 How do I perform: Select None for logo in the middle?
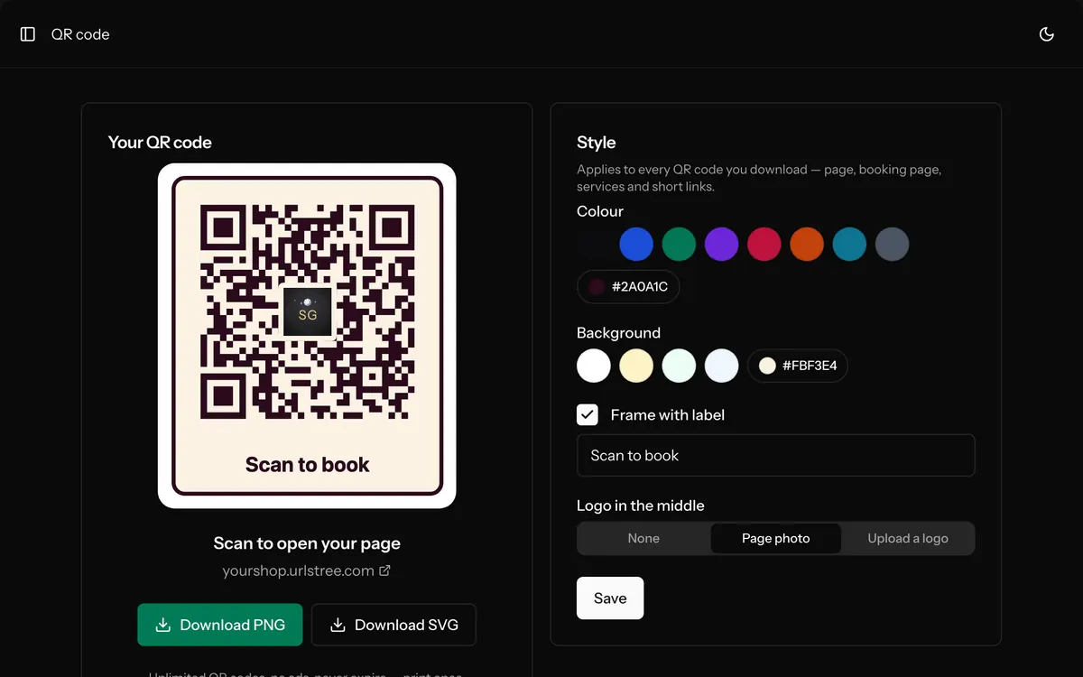[643, 538]
